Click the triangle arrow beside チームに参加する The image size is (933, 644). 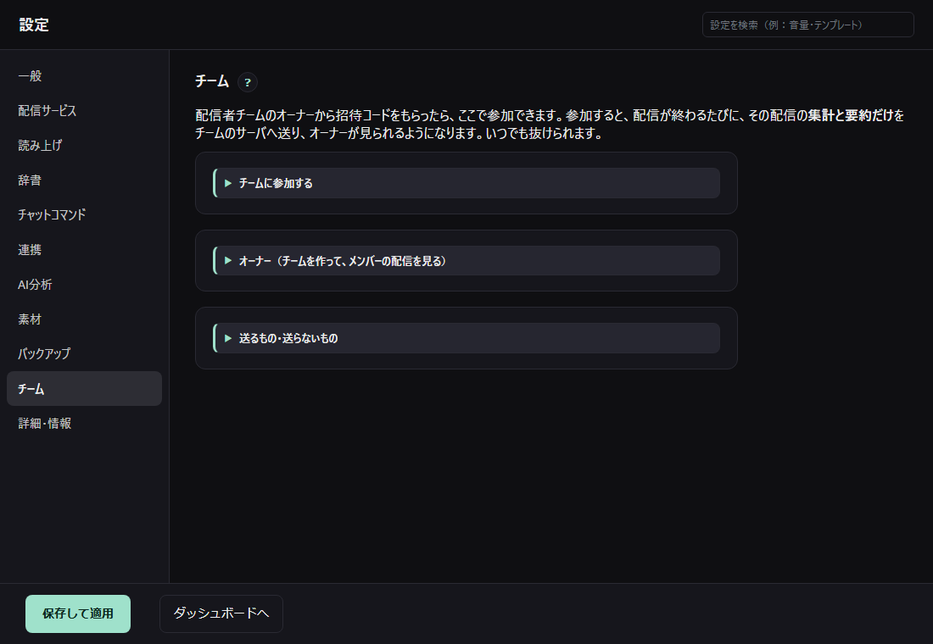click(x=228, y=183)
